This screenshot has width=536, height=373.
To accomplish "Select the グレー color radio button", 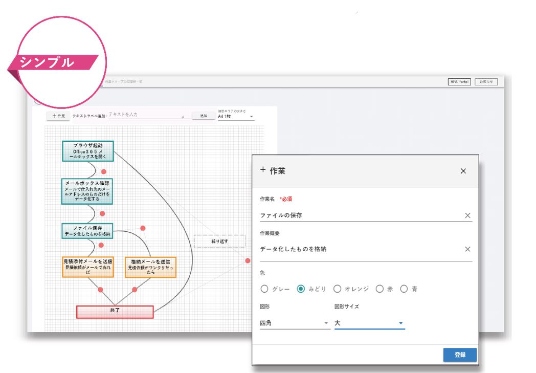I will tap(264, 289).
